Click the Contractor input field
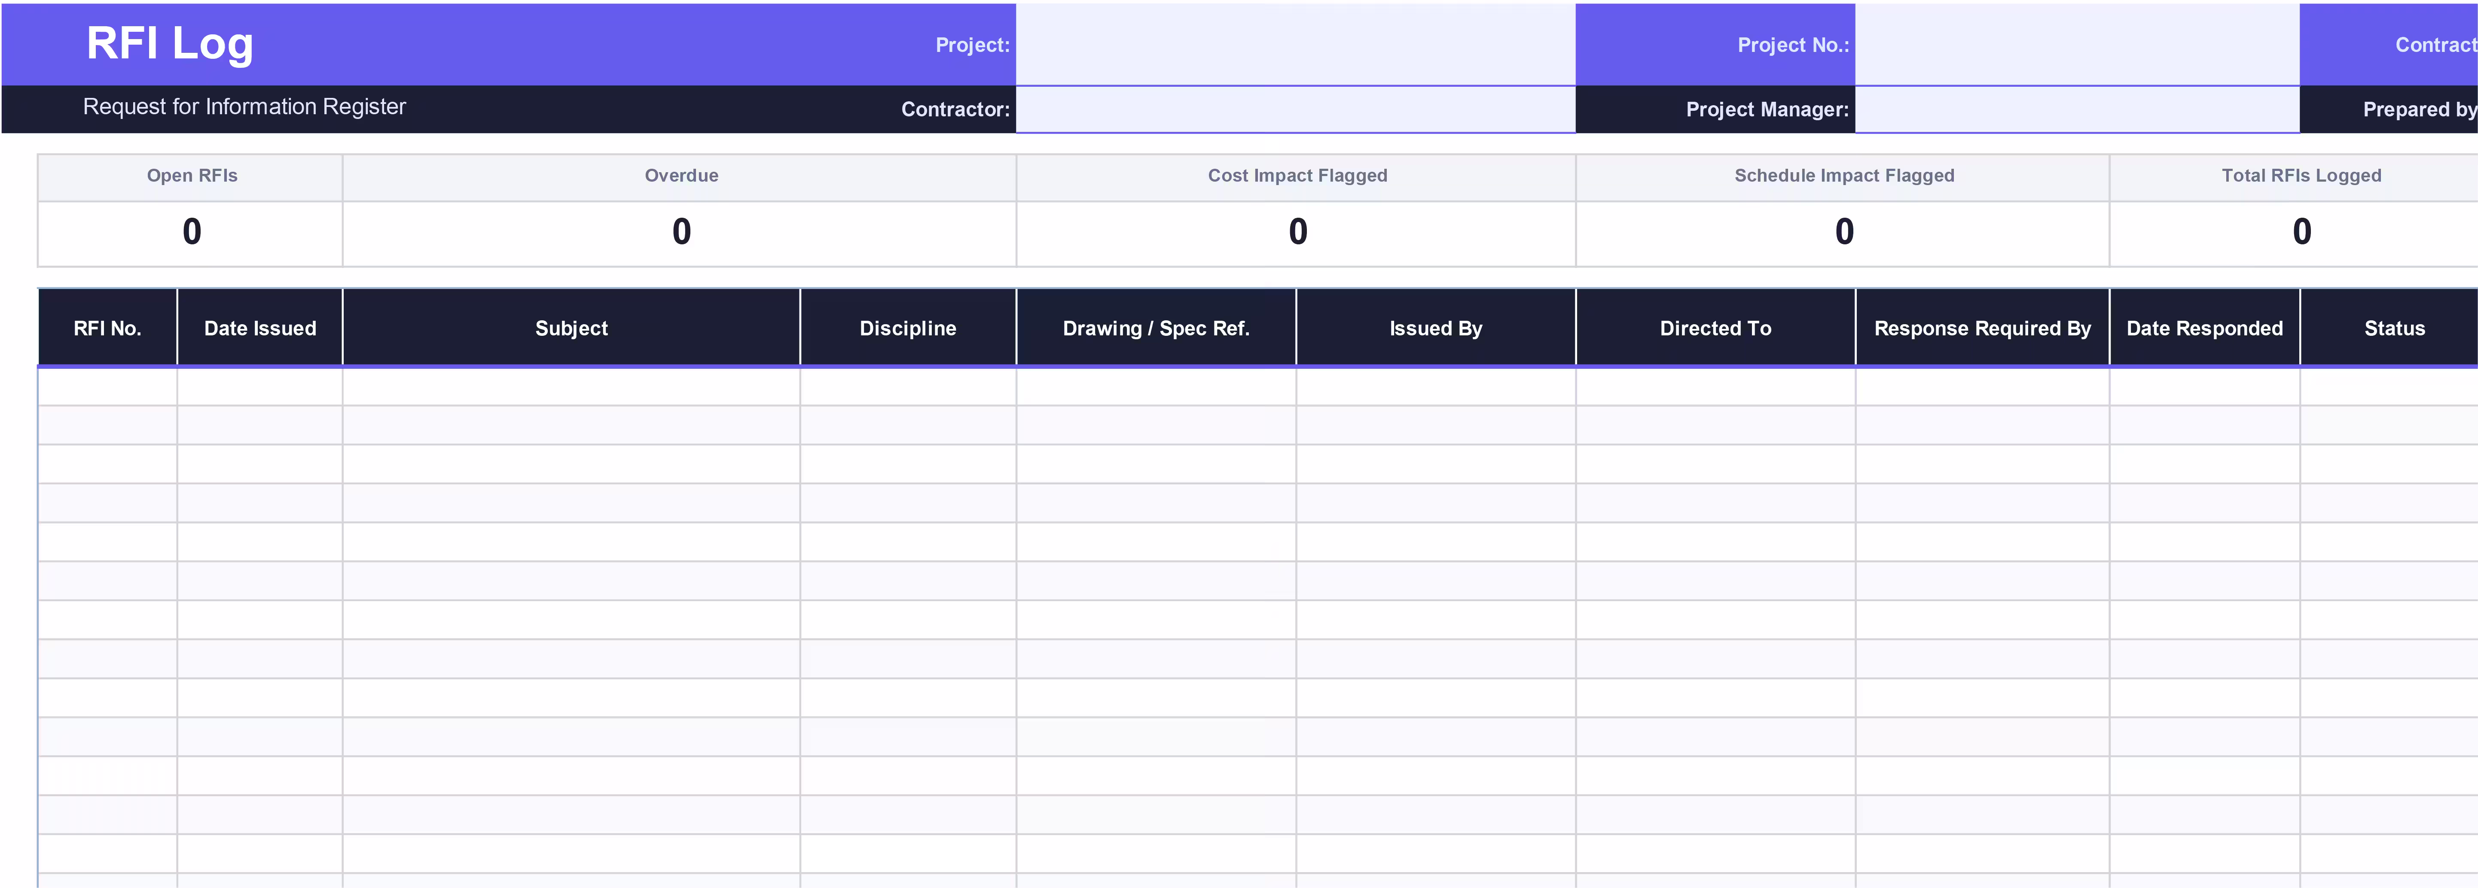 coord(1295,109)
